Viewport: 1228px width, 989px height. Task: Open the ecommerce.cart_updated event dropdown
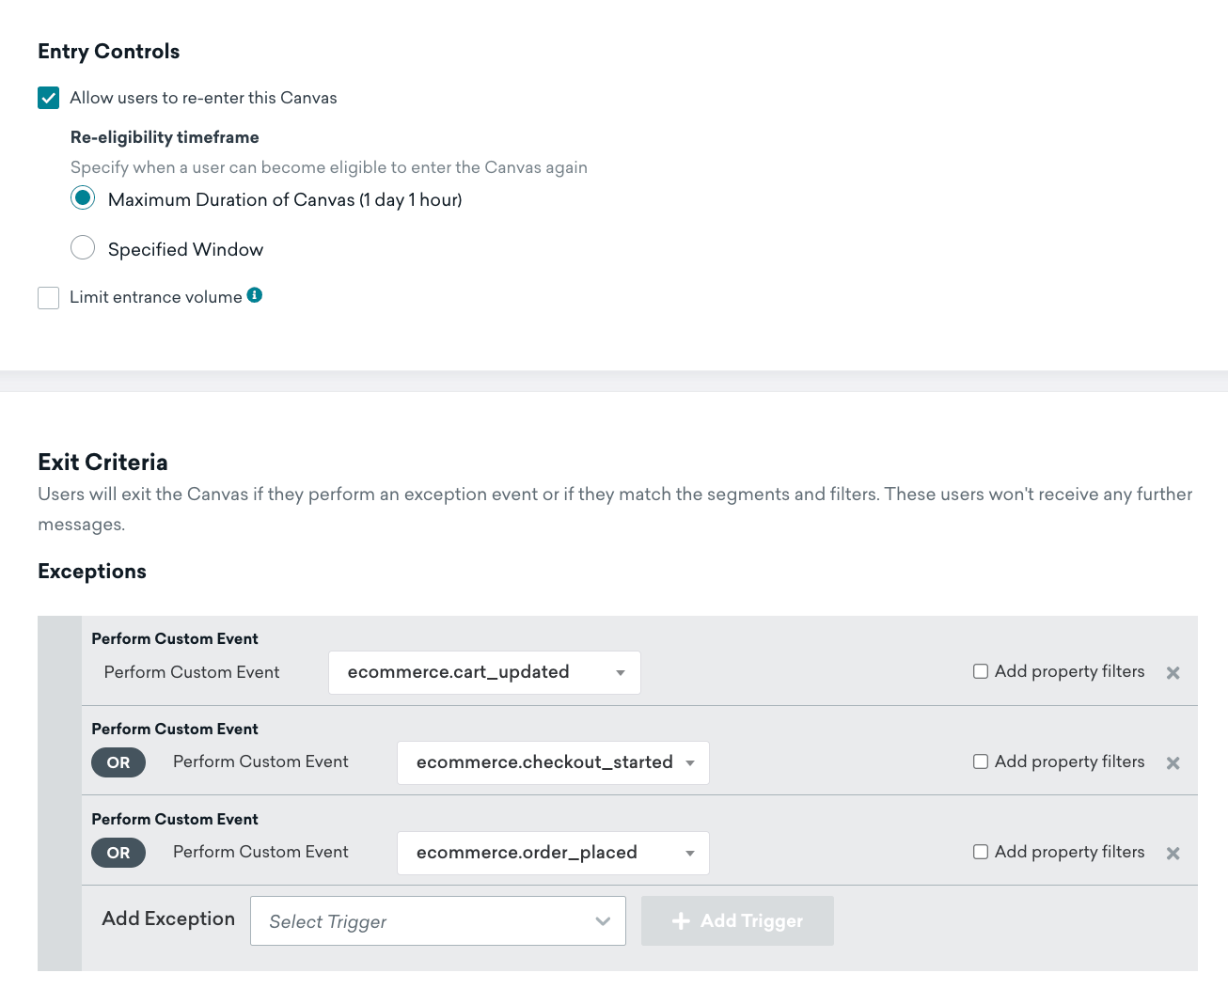484,673
